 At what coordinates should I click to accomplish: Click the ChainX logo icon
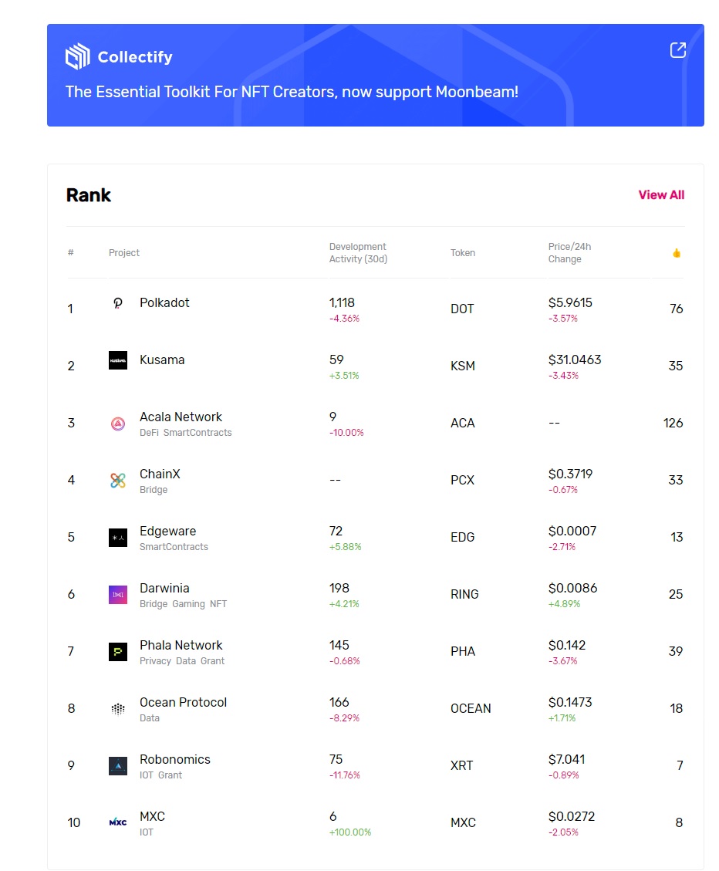(x=118, y=481)
